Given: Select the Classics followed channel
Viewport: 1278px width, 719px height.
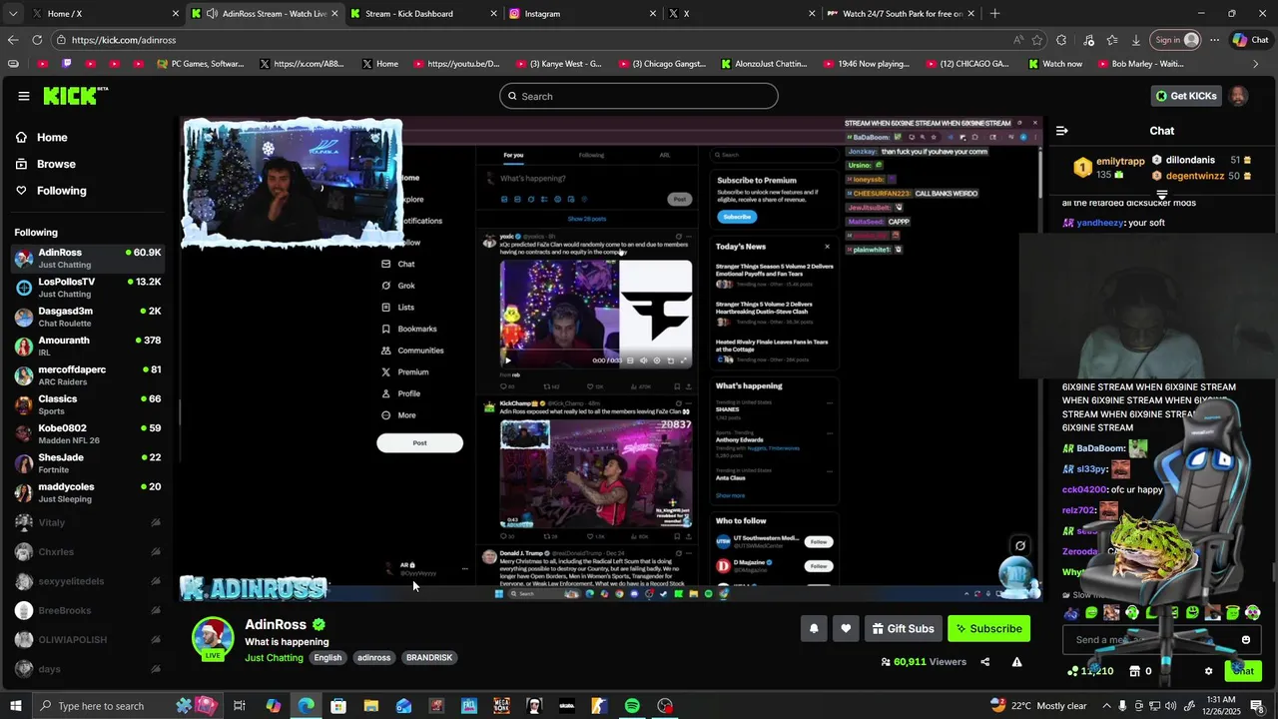Looking at the screenshot, I should pos(89,404).
